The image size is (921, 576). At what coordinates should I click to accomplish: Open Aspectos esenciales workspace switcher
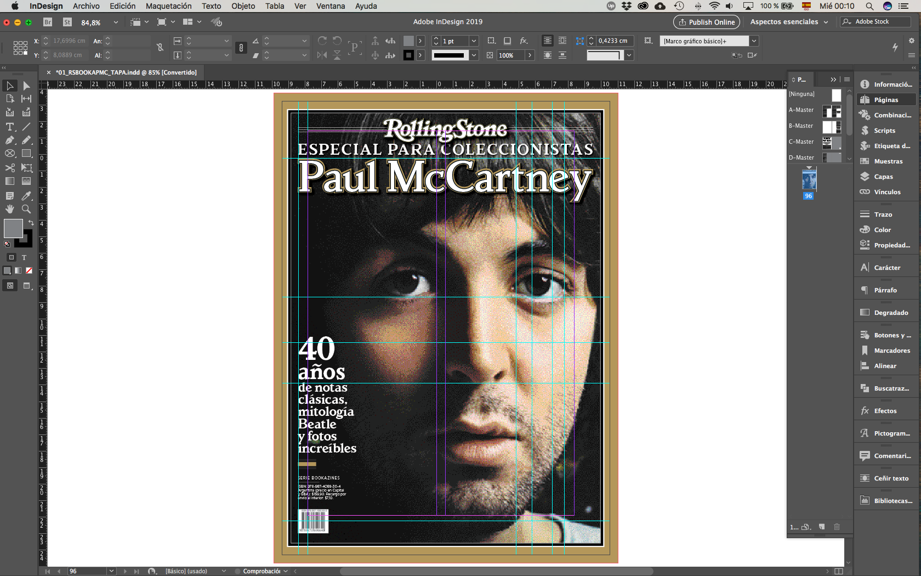point(789,22)
